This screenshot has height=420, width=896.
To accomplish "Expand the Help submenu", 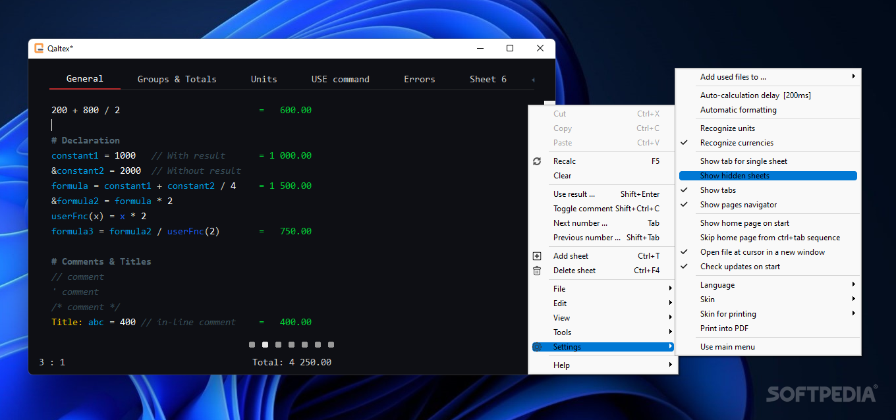I will (x=603, y=365).
